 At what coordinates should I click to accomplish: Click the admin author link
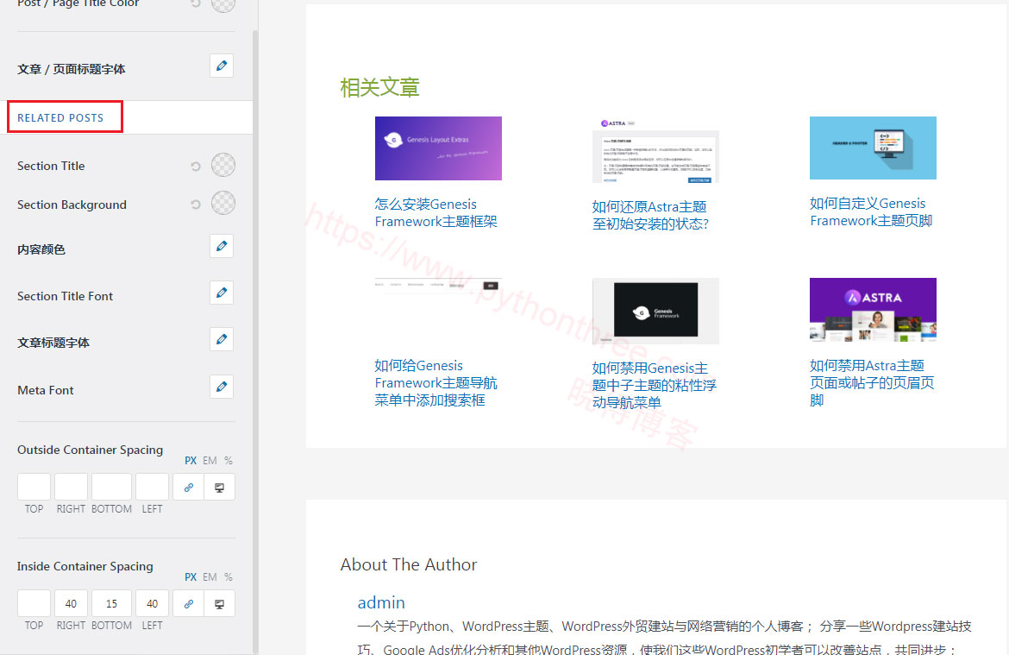[x=381, y=602]
